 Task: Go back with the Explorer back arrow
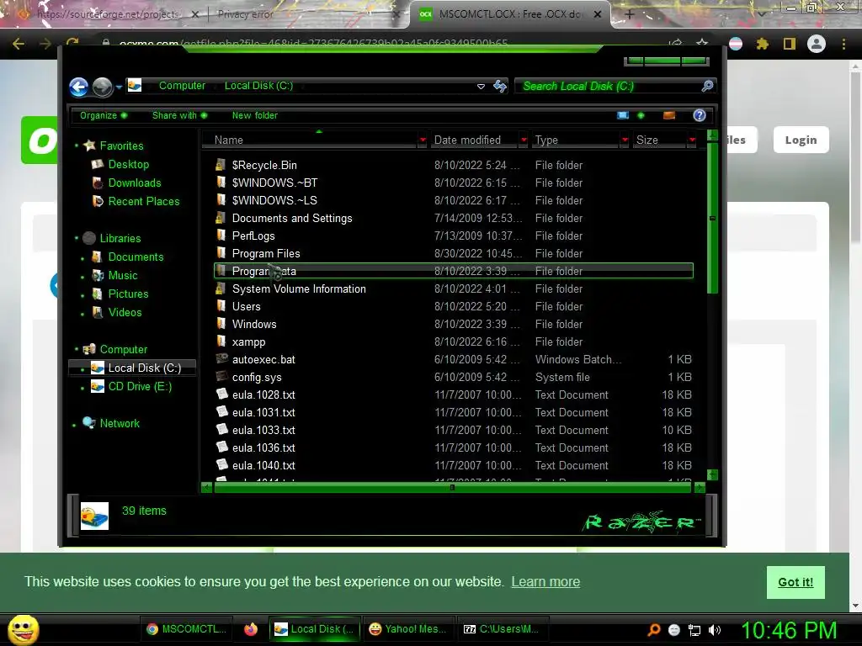78,87
